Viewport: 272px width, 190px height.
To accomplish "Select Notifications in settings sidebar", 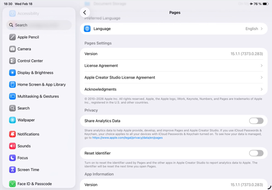I will tap(28, 134).
